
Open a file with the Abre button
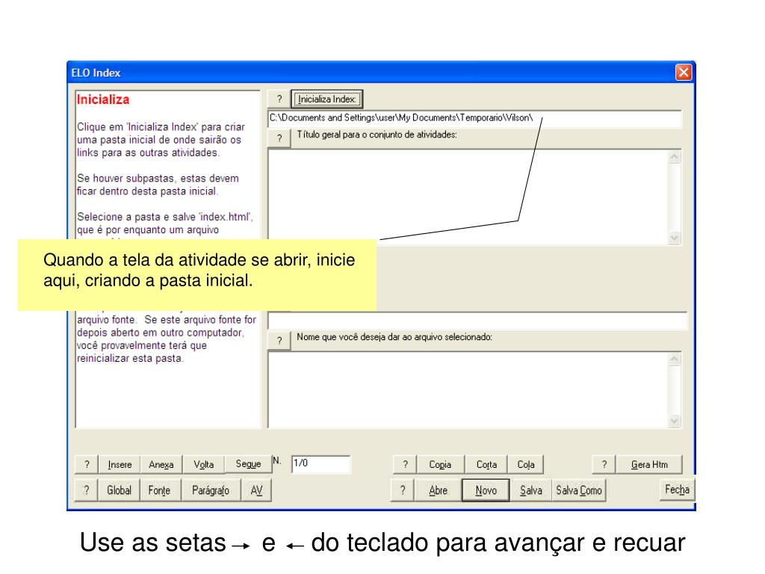click(438, 490)
